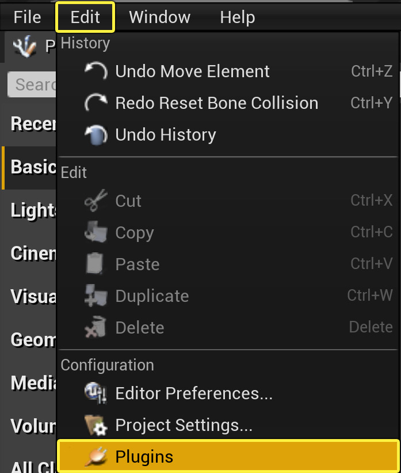Click the Editor Preferences icon

coord(96,394)
